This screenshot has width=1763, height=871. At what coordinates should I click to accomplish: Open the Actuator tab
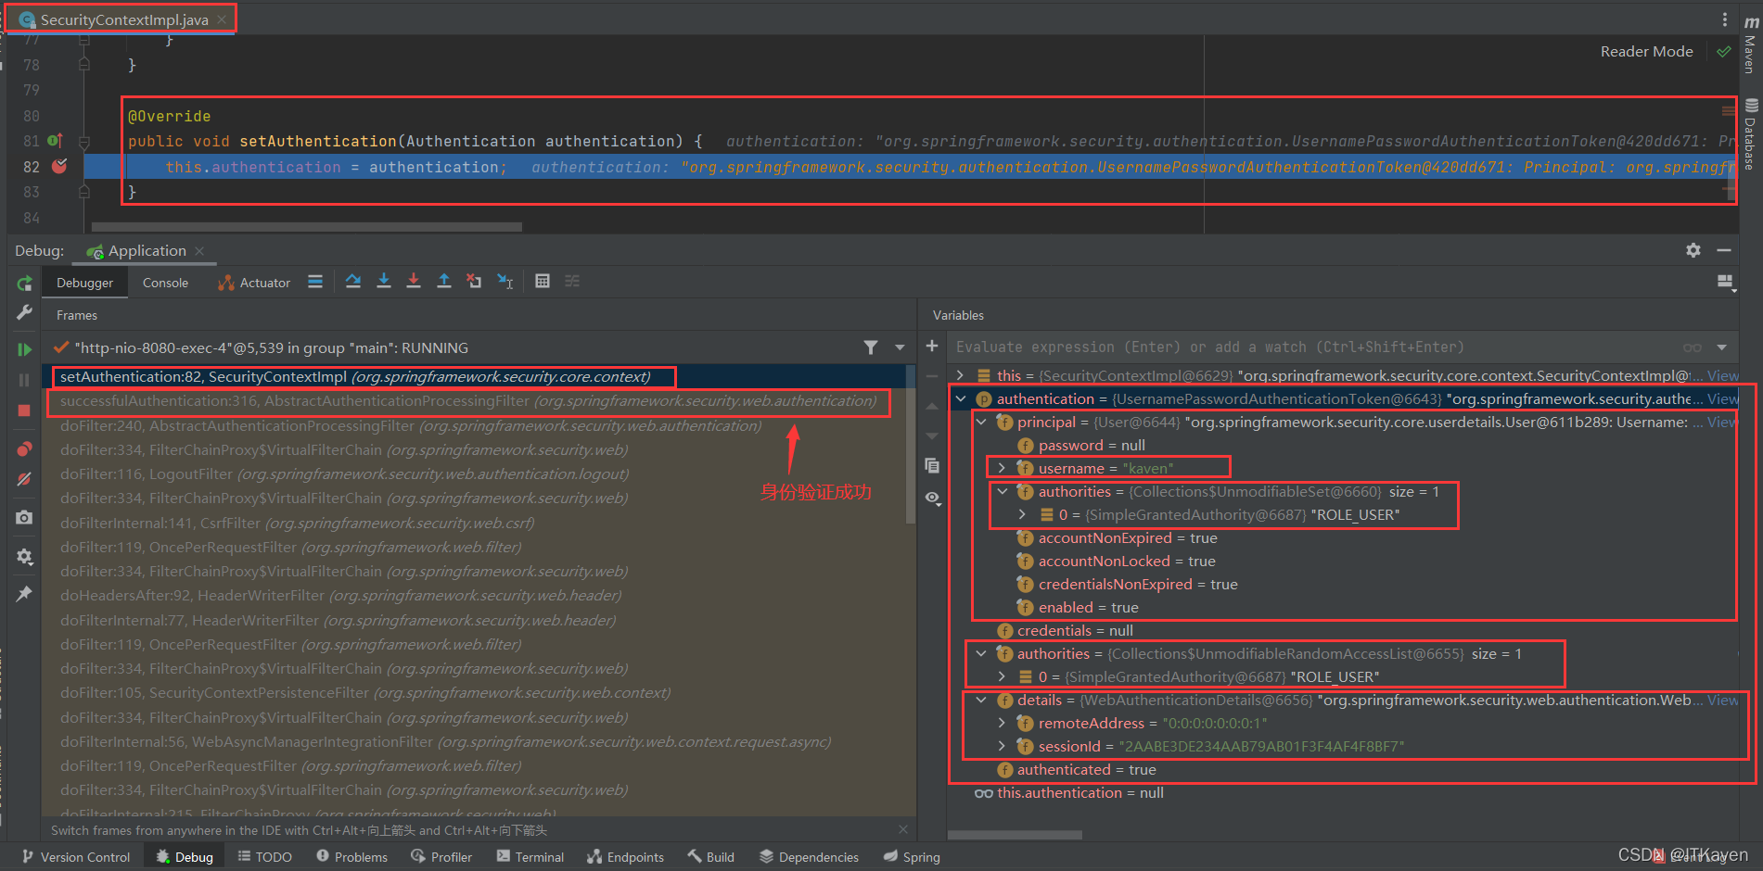click(254, 283)
